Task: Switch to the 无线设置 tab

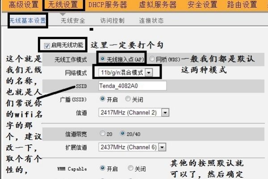Action: tap(63, 4)
